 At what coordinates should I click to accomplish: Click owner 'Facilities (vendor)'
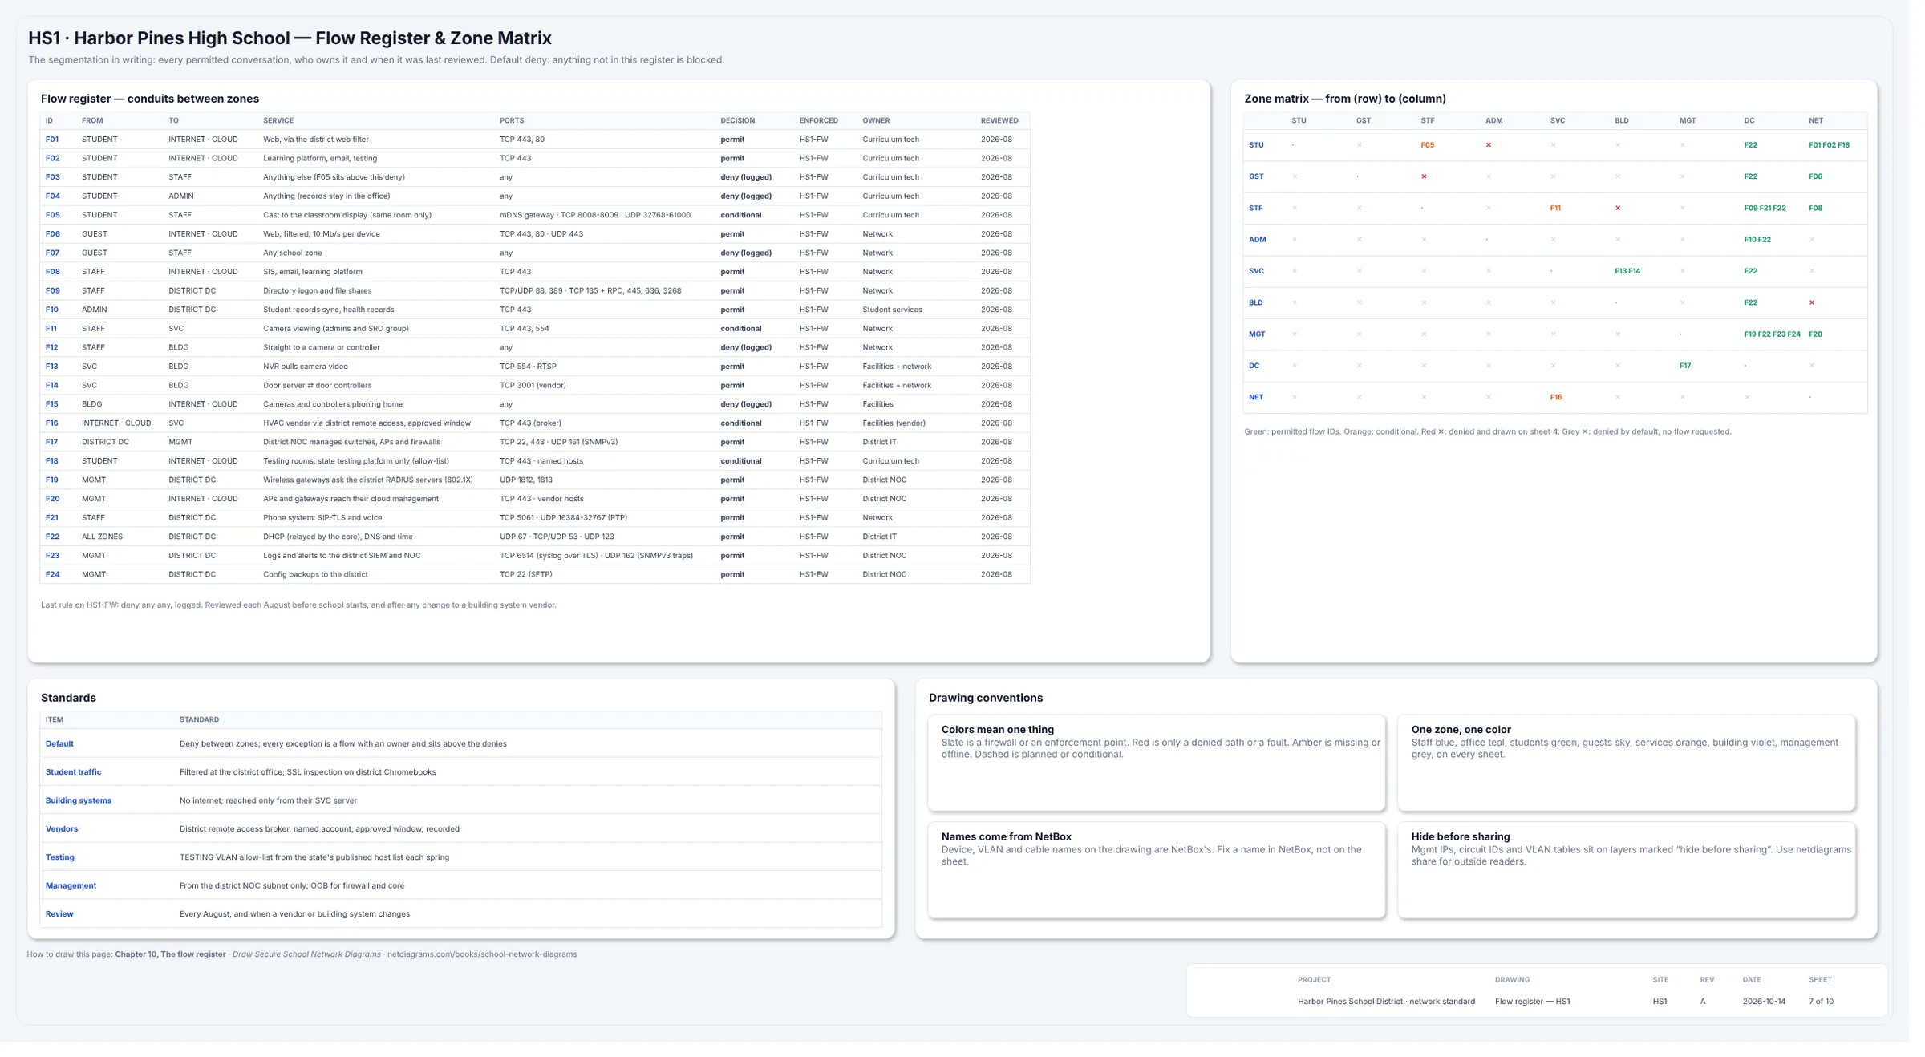click(x=894, y=423)
